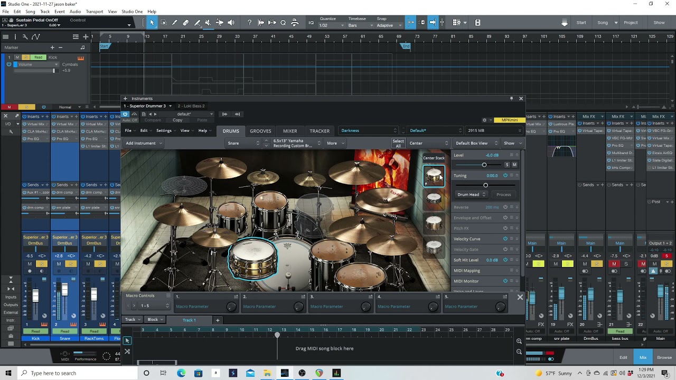Image resolution: width=676 pixels, height=380 pixels.
Task: Open Superior Drummer settings gear icon
Action: point(484,120)
